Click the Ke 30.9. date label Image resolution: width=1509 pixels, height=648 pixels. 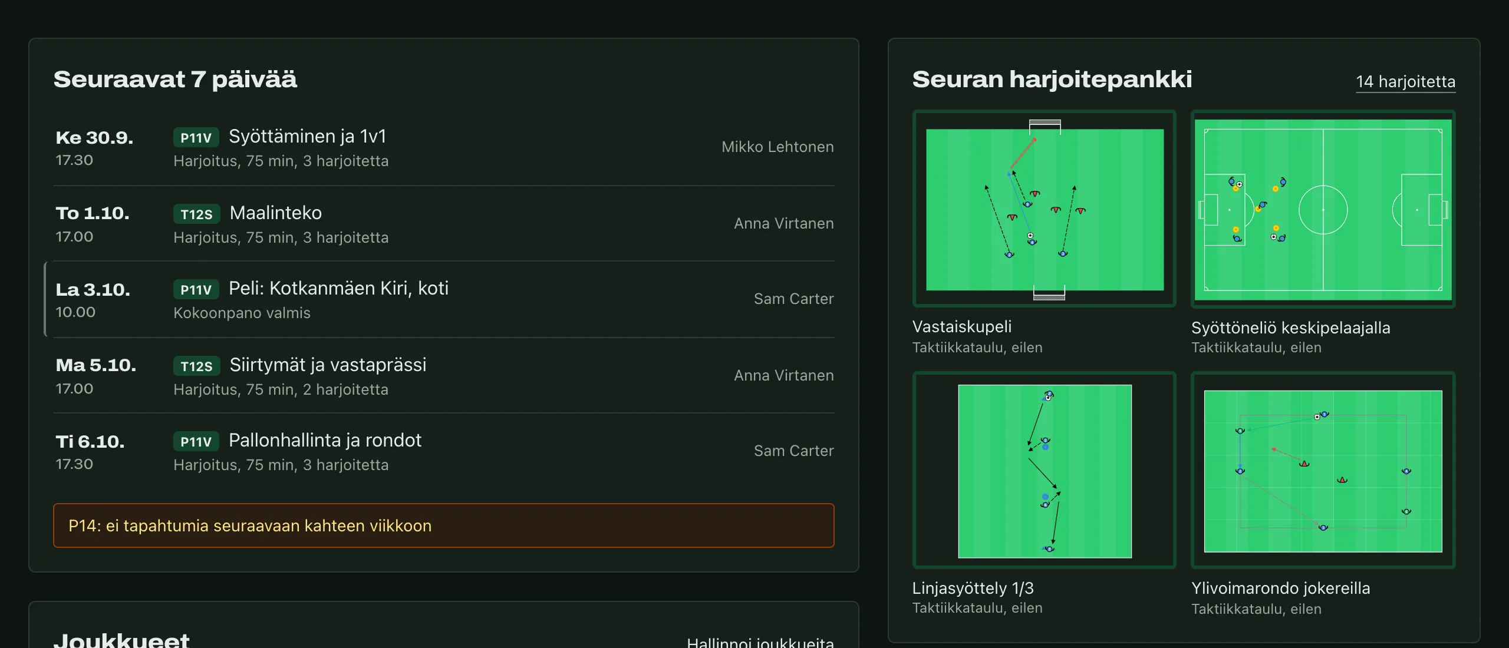point(94,138)
